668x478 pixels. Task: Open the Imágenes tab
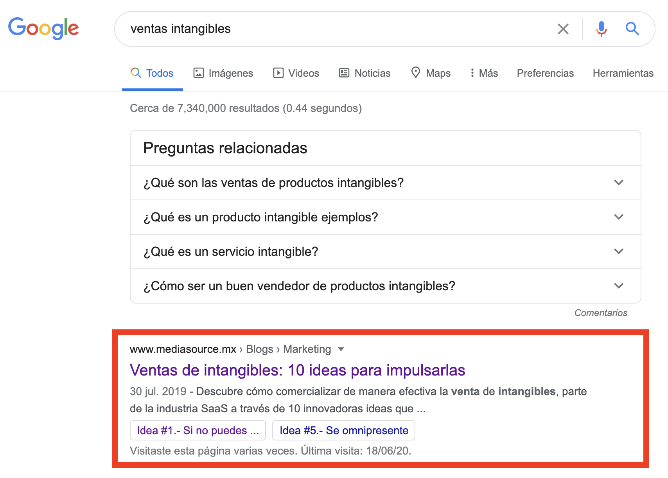pyautogui.click(x=223, y=73)
